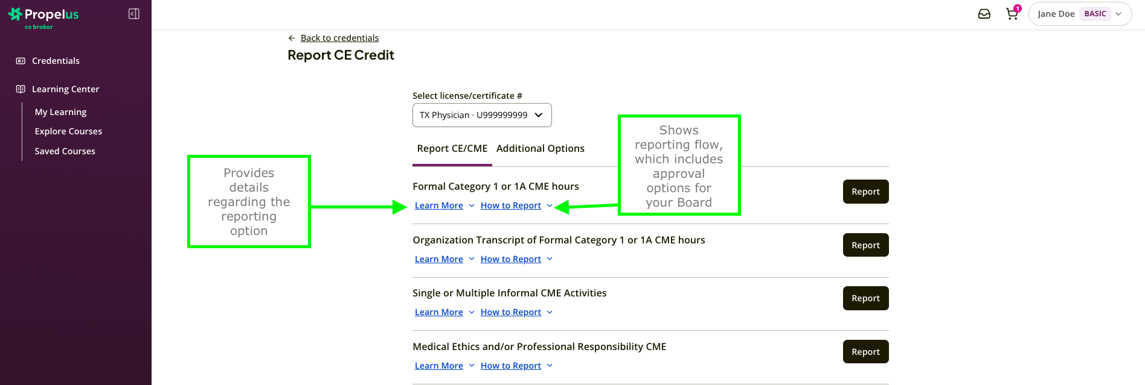Expand chevron next to Formal Category Learn More

(x=472, y=206)
